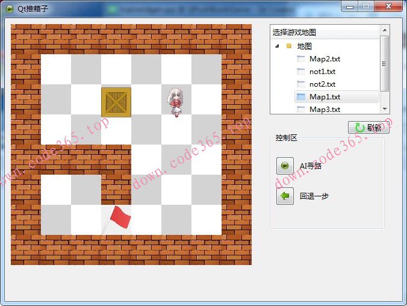This screenshot has width=407, height=306.
Task: Collapse the 地图 folder tree node
Action: (x=277, y=46)
